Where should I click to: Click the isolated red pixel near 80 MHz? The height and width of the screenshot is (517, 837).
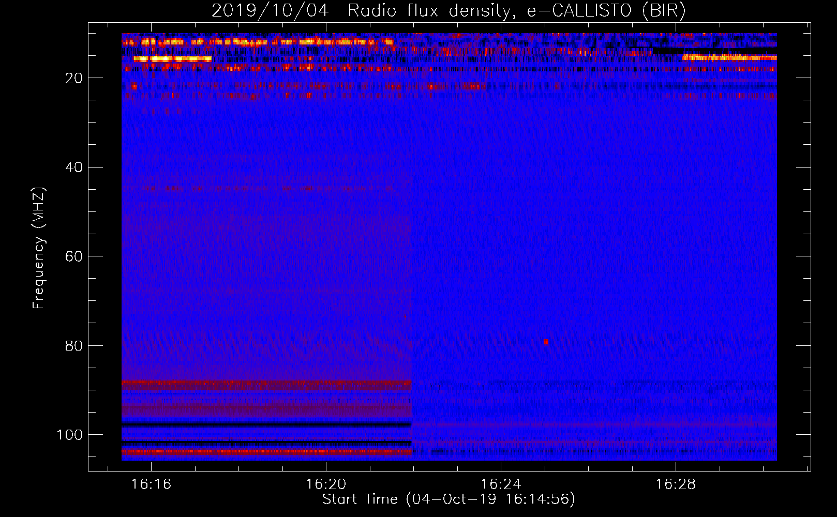pyautogui.click(x=546, y=342)
